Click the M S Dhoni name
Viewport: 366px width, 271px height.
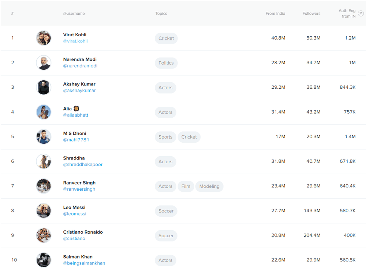click(x=75, y=133)
